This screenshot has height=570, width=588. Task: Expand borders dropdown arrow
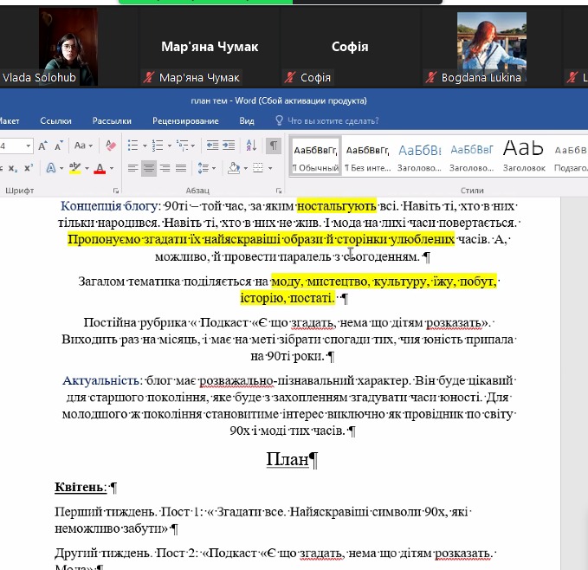[270, 168]
